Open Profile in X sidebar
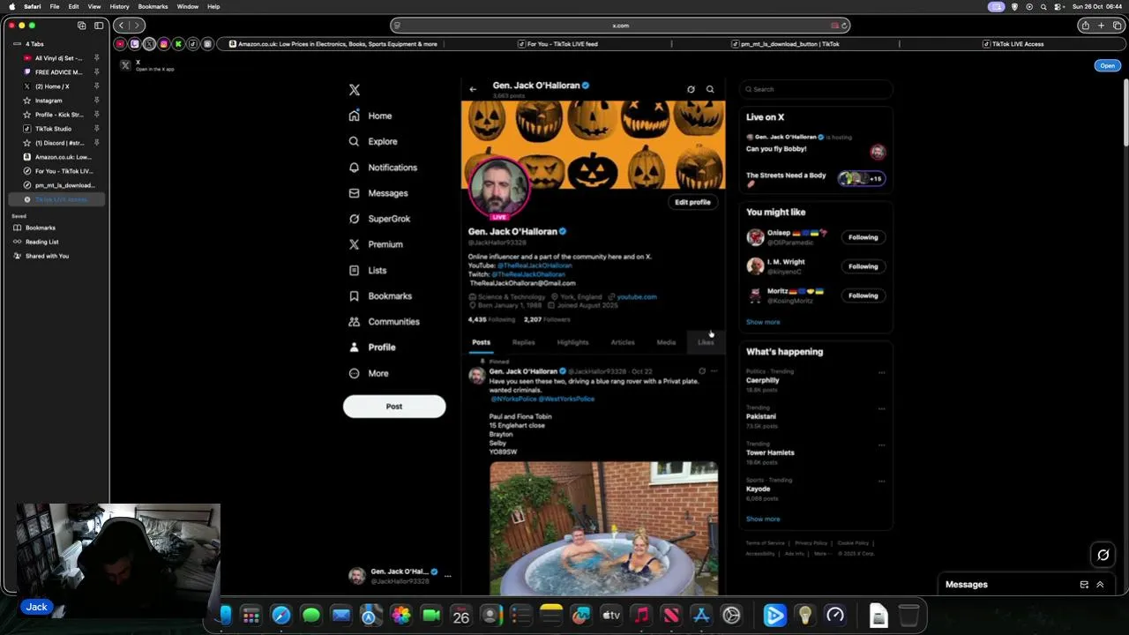Viewport: 1129px width, 635px height. [x=372, y=347]
